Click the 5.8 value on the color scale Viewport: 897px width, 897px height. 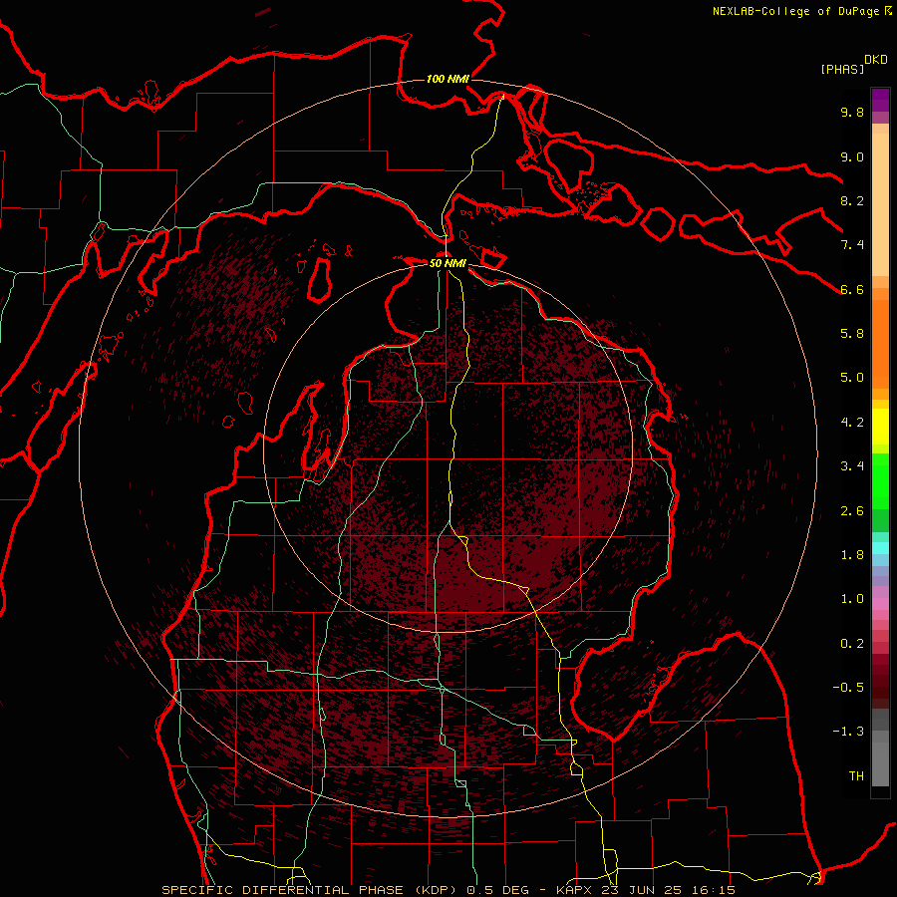(x=852, y=334)
